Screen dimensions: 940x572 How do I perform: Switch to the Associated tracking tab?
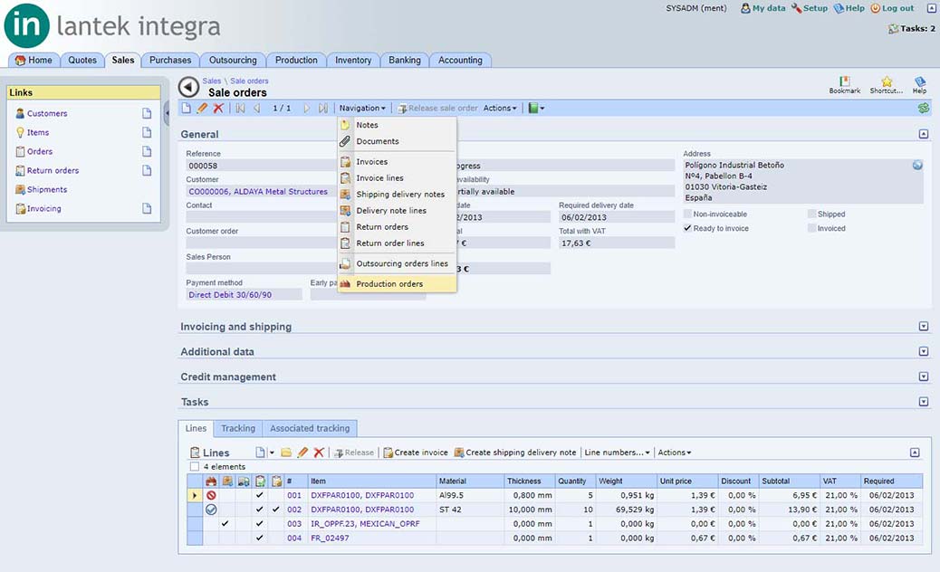pyautogui.click(x=310, y=428)
